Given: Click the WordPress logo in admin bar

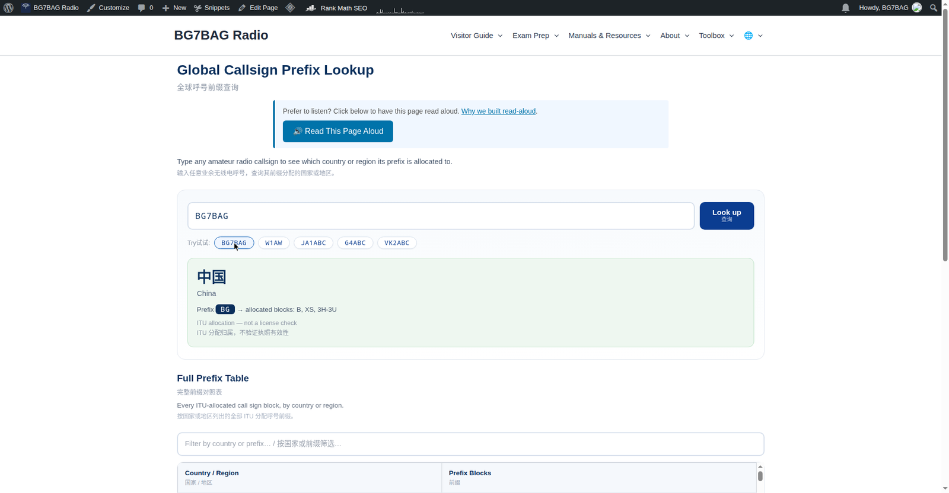Looking at the screenshot, I should tap(8, 8).
